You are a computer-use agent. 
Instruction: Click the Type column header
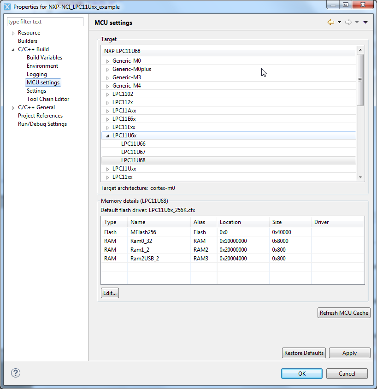[x=114, y=222]
